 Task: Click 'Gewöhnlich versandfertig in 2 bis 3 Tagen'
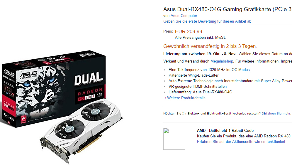210,46
